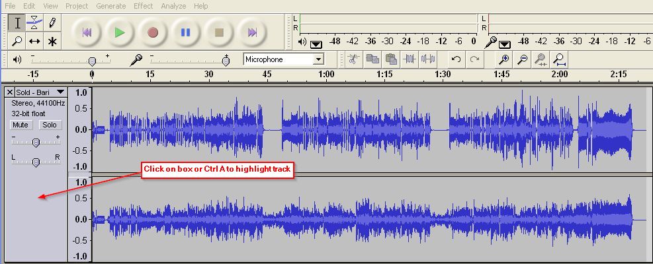Open the output meter dropdown arrow
Screen dimensions: 653x264
316,44
